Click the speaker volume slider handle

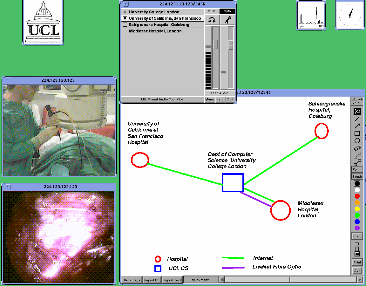(215, 44)
